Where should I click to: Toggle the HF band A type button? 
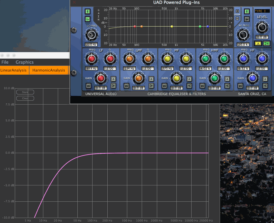click(265, 79)
